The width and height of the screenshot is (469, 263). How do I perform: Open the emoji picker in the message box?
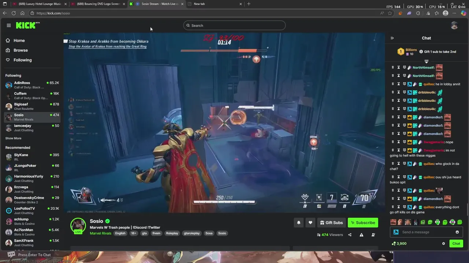457,232
